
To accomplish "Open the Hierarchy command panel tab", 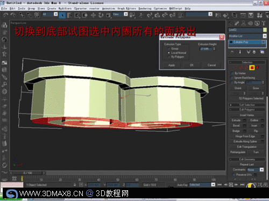I will point(244,23).
